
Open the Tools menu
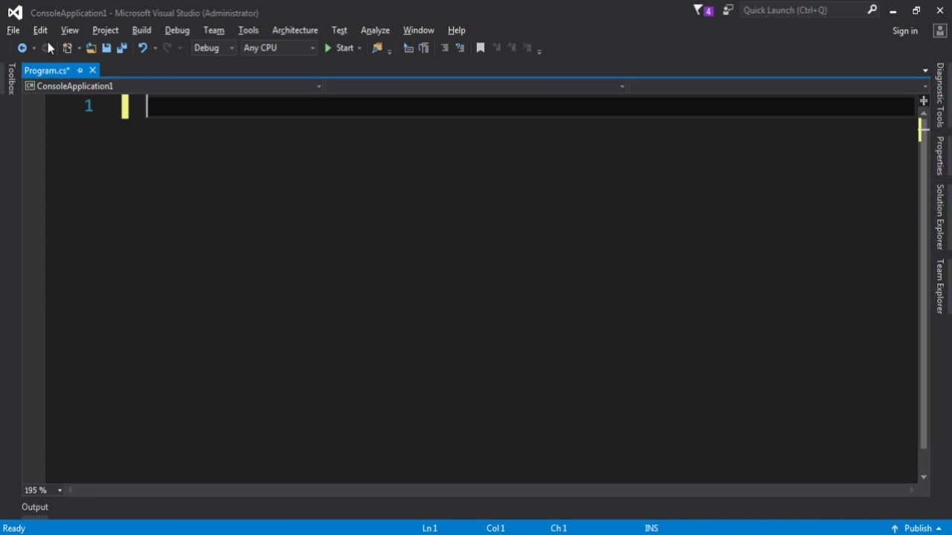(248, 30)
